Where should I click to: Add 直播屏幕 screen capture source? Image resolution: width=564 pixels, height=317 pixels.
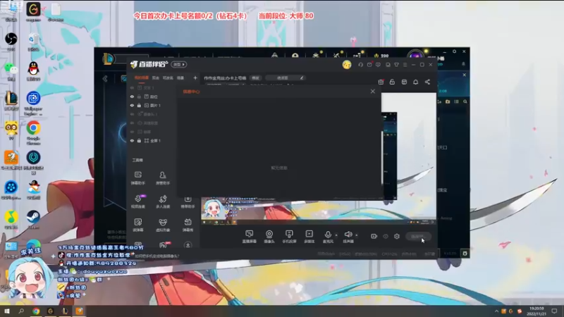click(250, 237)
